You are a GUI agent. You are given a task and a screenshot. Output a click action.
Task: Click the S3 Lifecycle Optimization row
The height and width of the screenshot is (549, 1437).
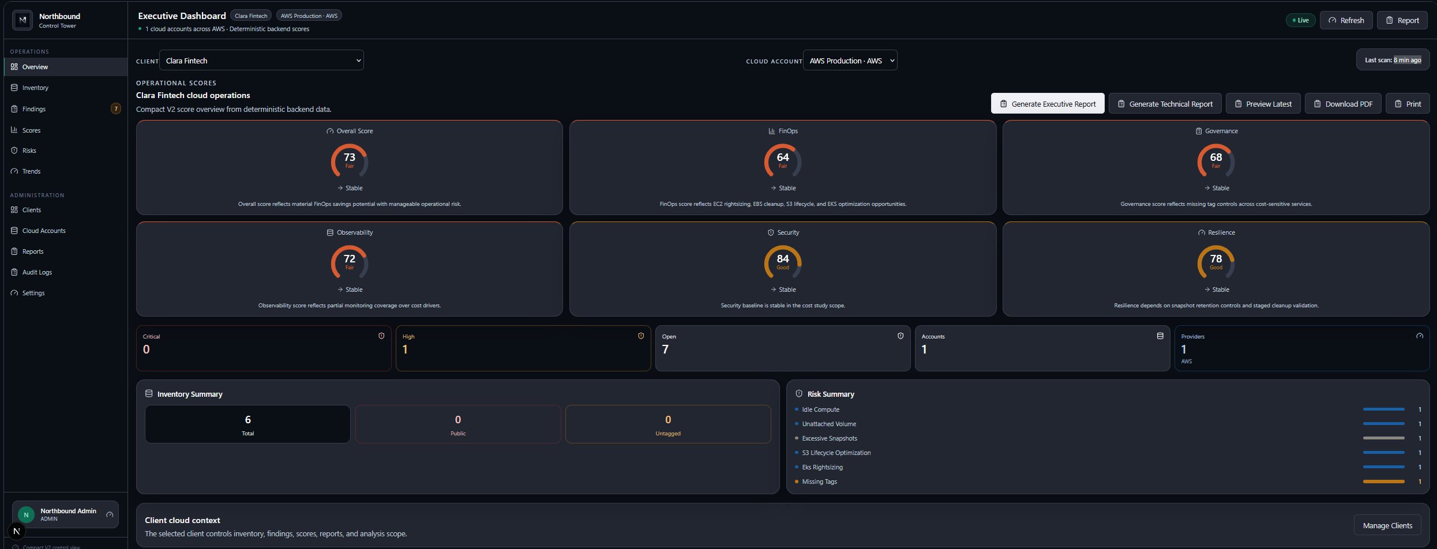click(1108, 453)
